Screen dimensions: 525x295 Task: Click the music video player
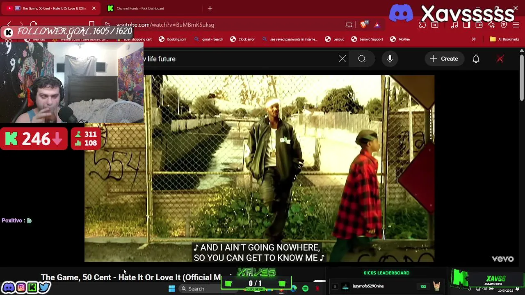(x=259, y=168)
